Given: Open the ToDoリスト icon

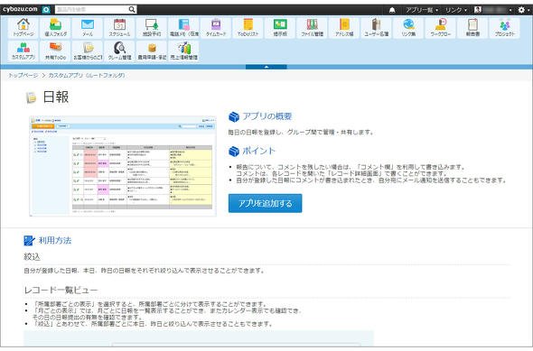Looking at the screenshot, I should [248, 27].
